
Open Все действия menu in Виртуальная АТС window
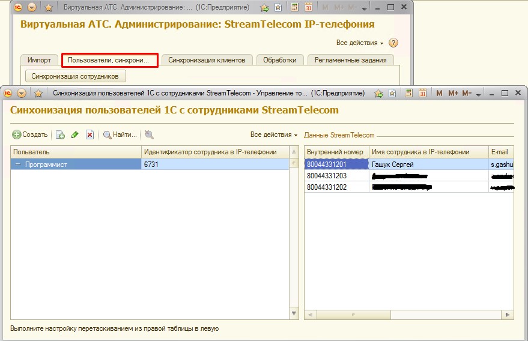(x=360, y=43)
